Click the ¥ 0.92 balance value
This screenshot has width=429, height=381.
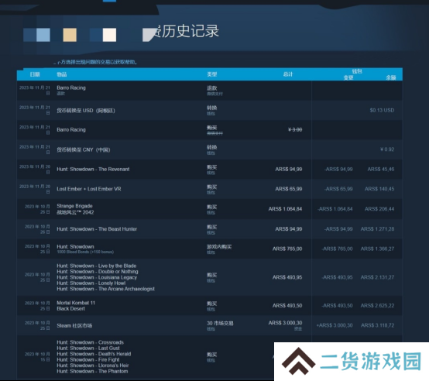tap(387, 149)
